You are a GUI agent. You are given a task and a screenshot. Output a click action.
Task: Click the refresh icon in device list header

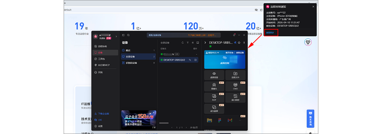pos(182,43)
